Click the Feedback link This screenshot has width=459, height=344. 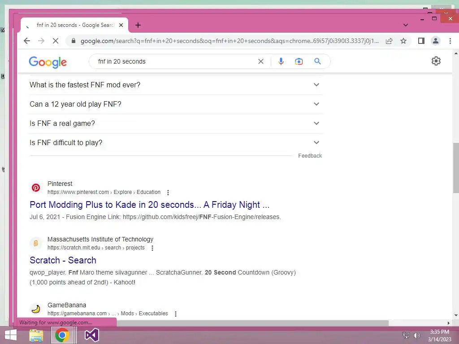click(x=310, y=156)
